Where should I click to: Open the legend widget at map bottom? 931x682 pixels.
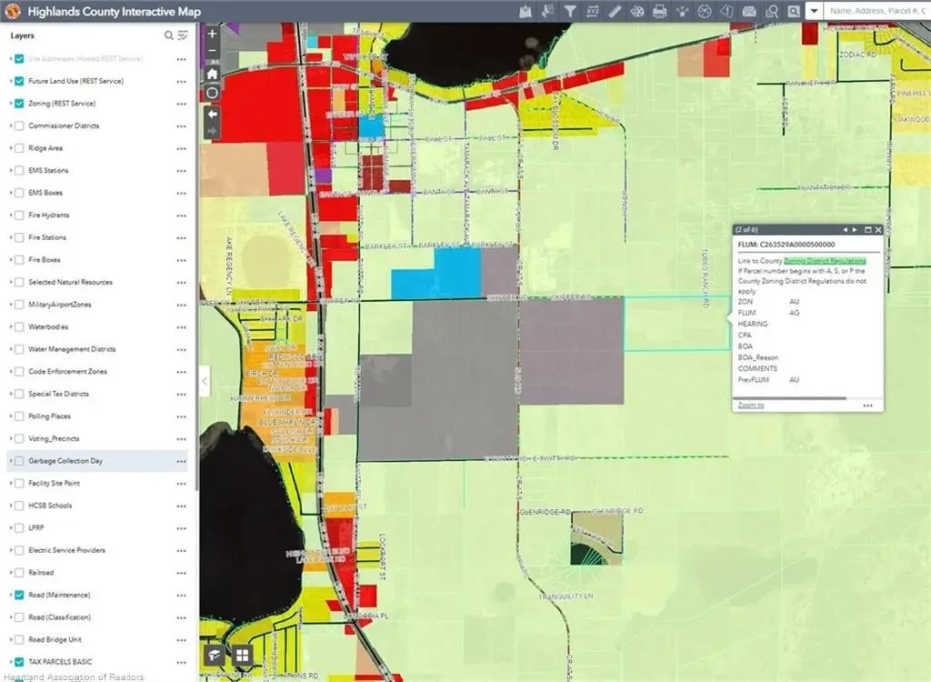coord(215,656)
